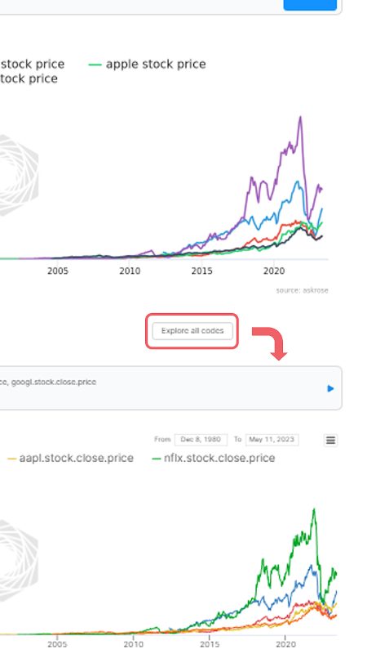Open the To date field May 11, 2023
Image resolution: width=367 pixels, height=654 pixels.
[x=272, y=440]
